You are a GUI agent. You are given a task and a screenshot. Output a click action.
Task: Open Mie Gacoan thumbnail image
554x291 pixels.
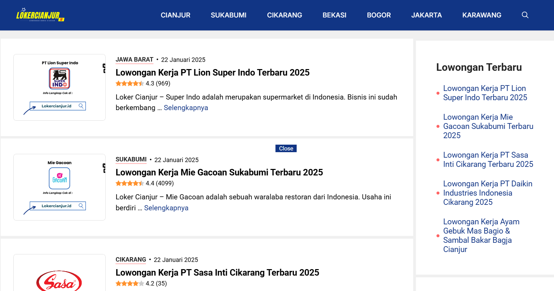59,187
